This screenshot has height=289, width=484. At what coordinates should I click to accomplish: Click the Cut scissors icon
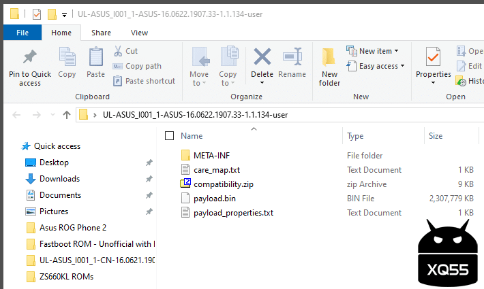coord(117,51)
